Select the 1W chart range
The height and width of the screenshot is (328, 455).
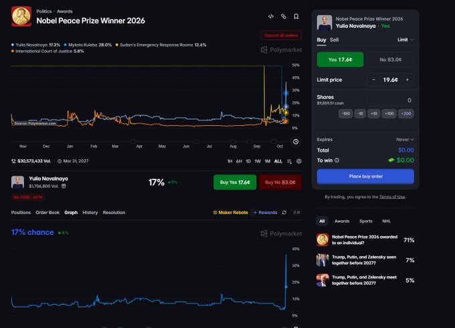pos(258,161)
